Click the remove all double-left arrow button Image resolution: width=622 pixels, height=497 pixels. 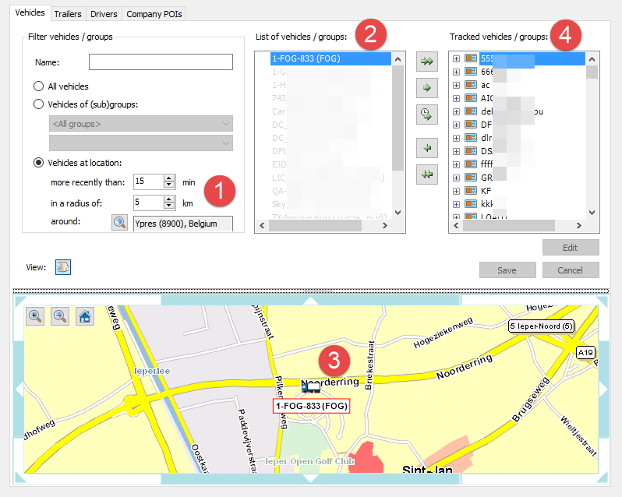426,174
